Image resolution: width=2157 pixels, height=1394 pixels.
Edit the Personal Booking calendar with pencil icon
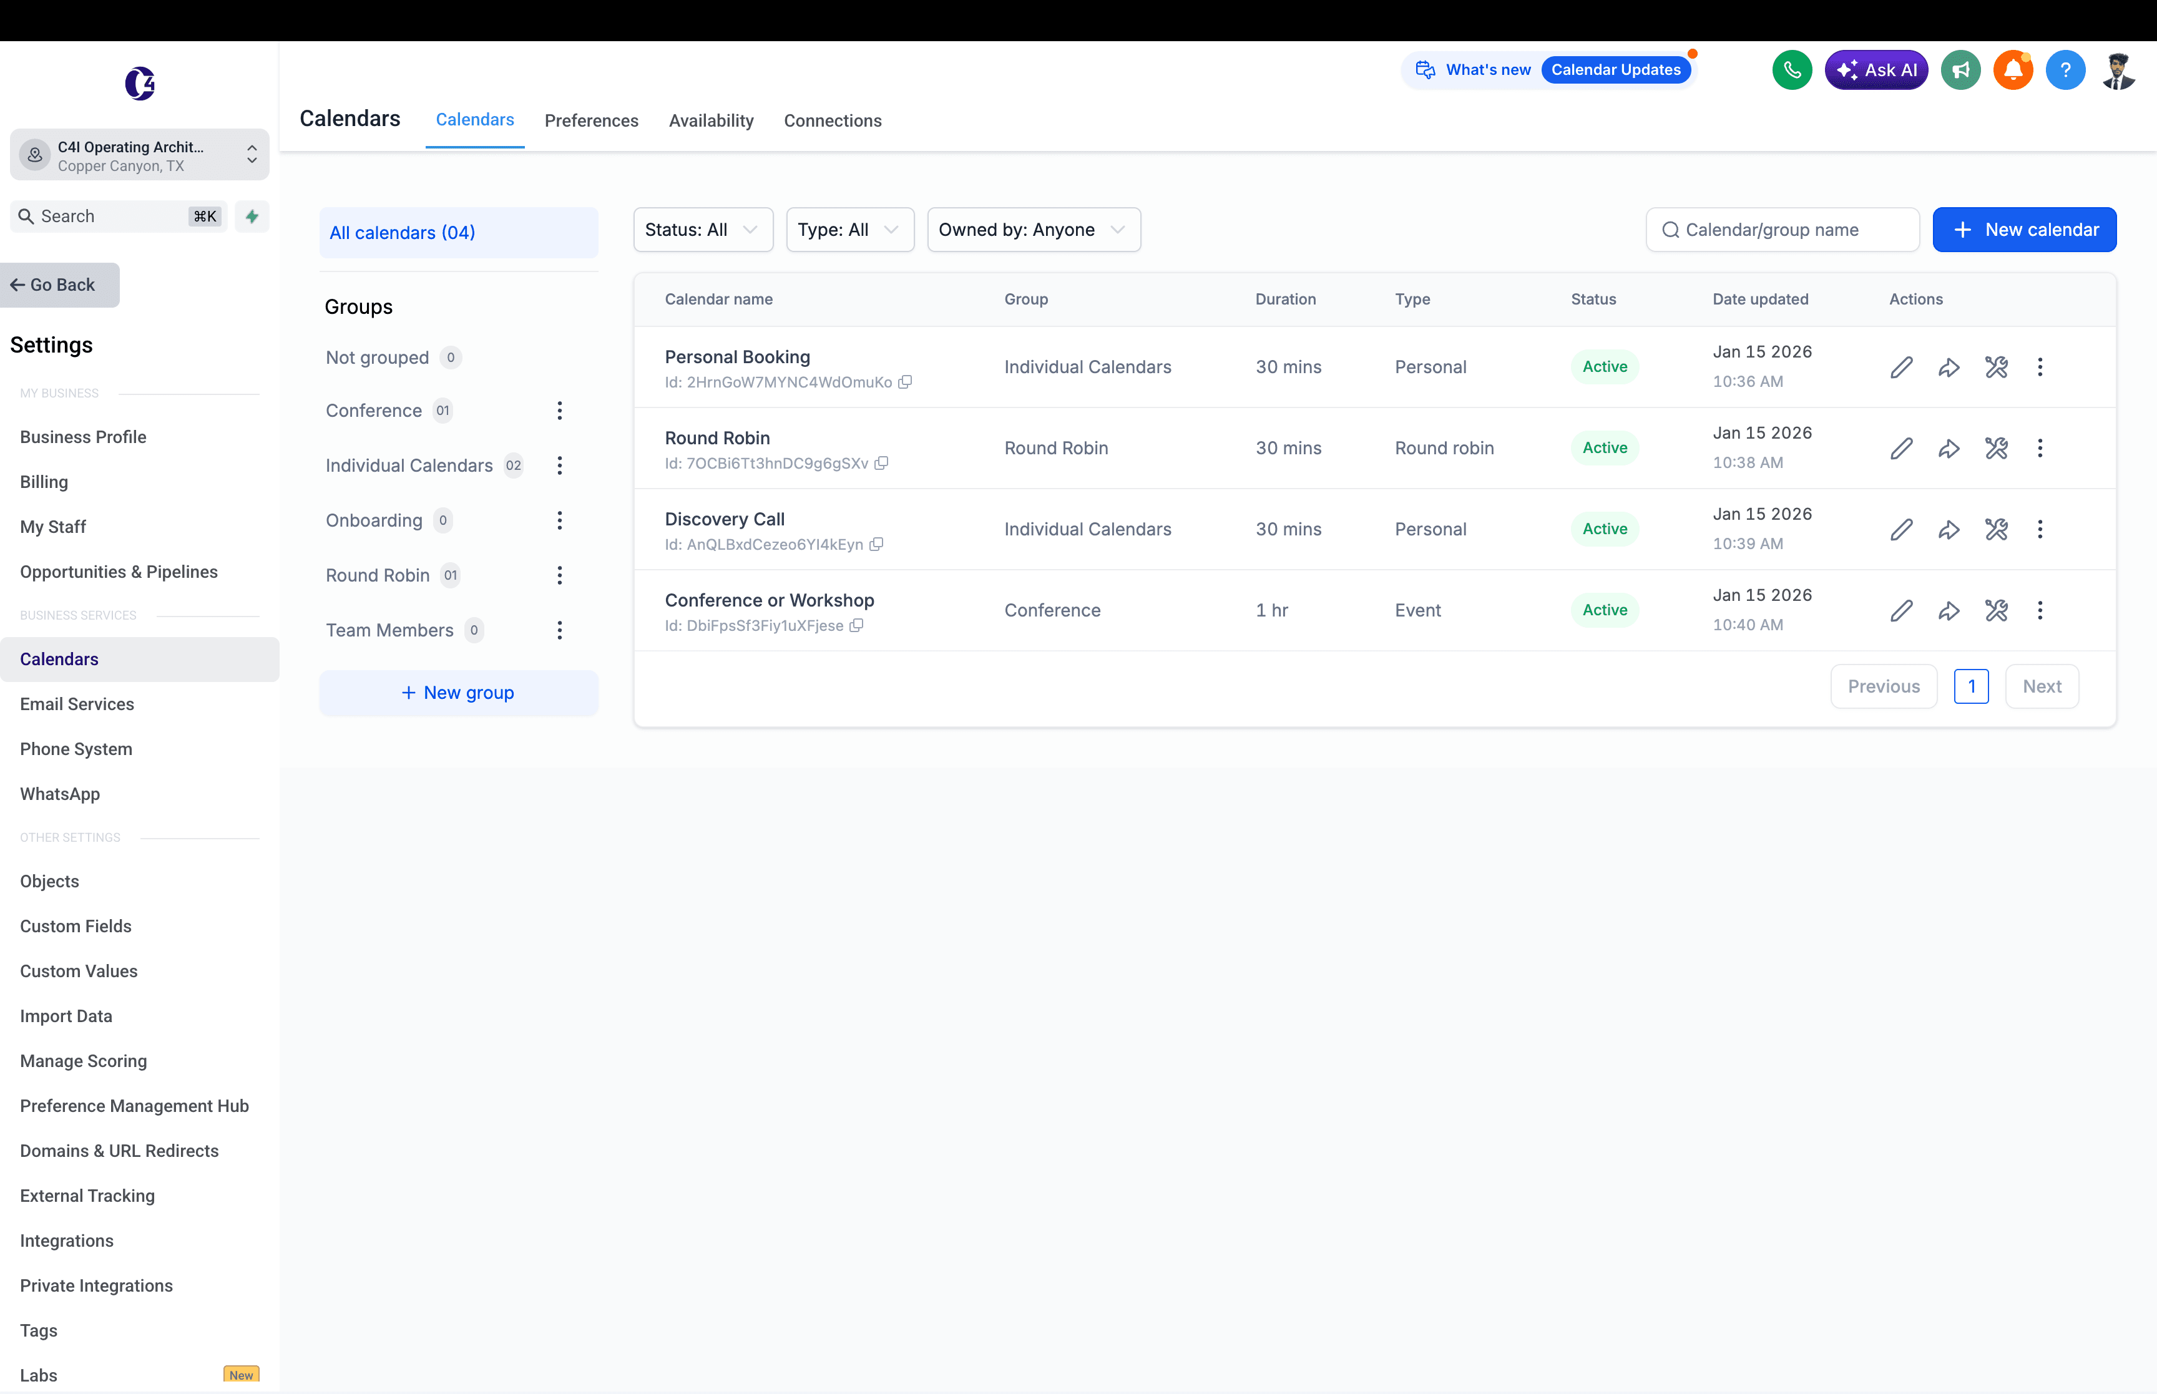1901,367
